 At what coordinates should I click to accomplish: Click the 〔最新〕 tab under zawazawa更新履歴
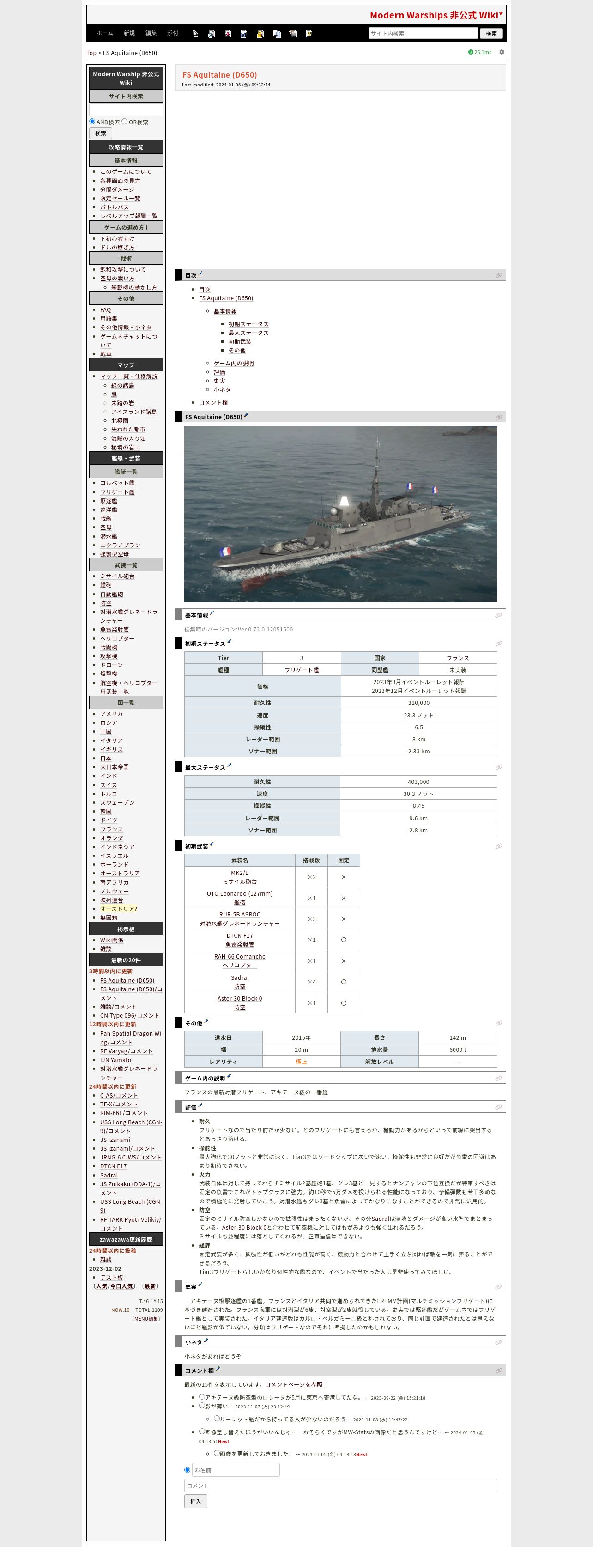pyautogui.click(x=151, y=1286)
